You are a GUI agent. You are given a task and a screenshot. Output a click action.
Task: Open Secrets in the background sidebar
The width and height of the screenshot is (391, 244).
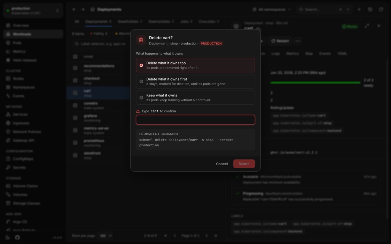point(33,168)
